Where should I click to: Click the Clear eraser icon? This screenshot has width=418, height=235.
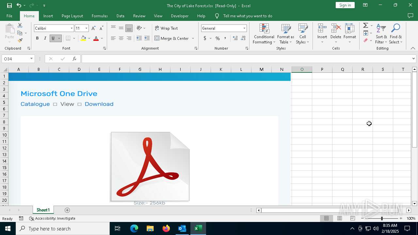pyautogui.click(x=366, y=40)
